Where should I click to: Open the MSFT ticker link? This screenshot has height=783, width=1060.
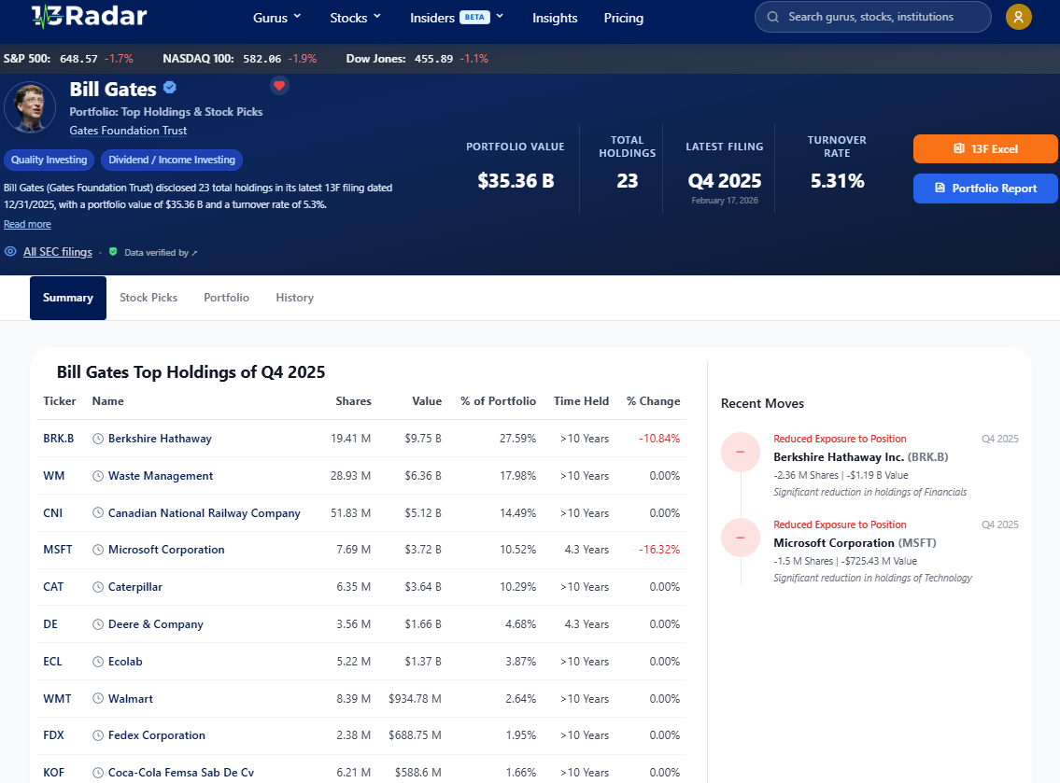click(58, 550)
